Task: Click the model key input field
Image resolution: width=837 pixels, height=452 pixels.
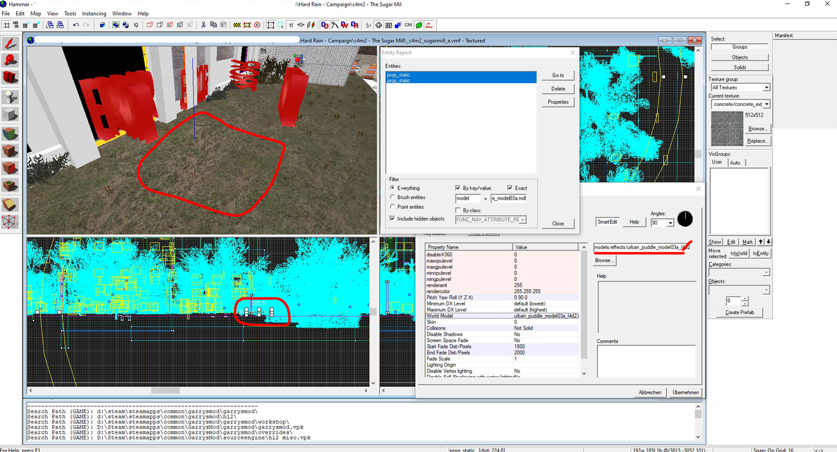Action: coord(468,198)
